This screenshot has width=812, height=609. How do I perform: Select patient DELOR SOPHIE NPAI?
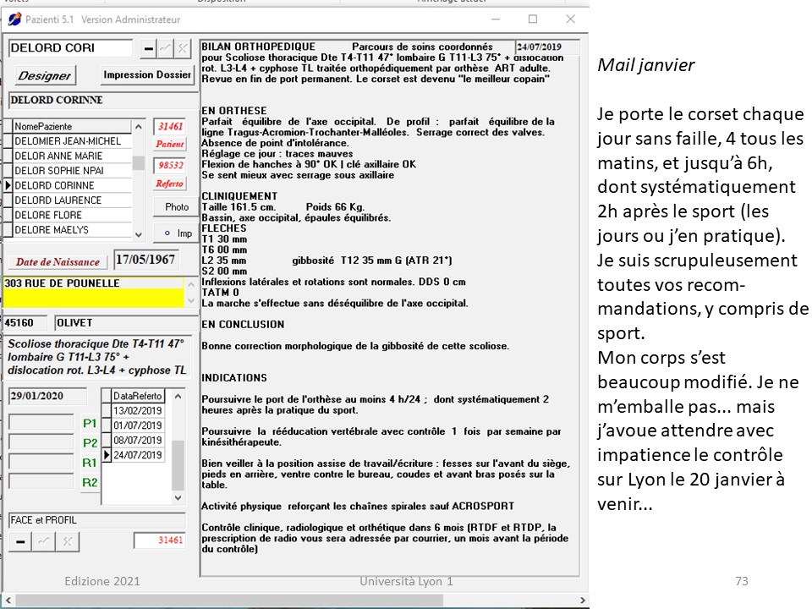[x=72, y=170]
